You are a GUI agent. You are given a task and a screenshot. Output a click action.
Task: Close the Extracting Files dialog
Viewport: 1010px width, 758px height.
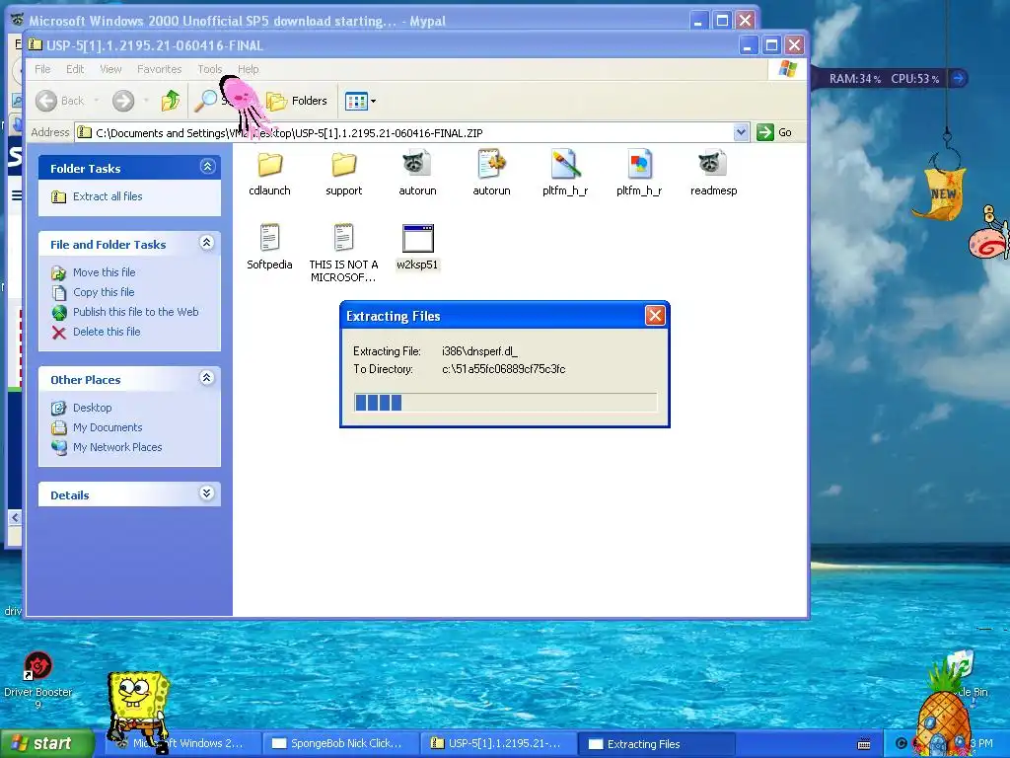click(655, 315)
